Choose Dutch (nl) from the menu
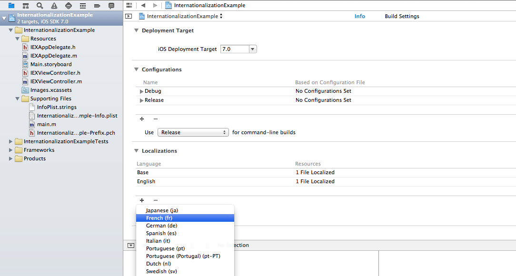Image resolution: width=516 pixels, height=276 pixels. pyautogui.click(x=185, y=264)
